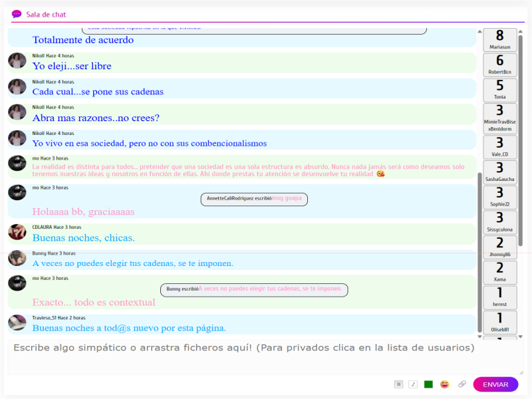Click Bunny's avatar in chat
The width and height of the screenshot is (532, 399).
click(x=17, y=258)
